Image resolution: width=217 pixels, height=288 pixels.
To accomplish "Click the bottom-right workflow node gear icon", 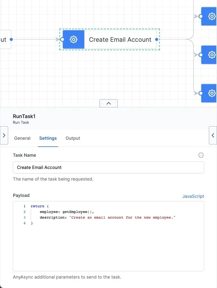I will pyautogui.click(x=212, y=93).
